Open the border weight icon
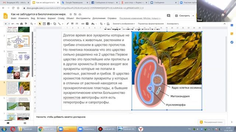The width and height of the screenshot is (236, 132). [72, 24]
